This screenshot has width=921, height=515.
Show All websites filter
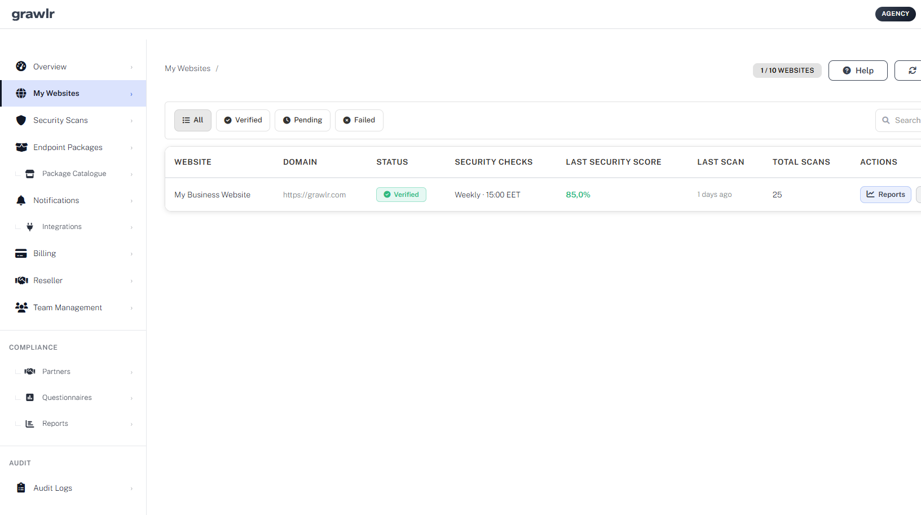tap(193, 120)
